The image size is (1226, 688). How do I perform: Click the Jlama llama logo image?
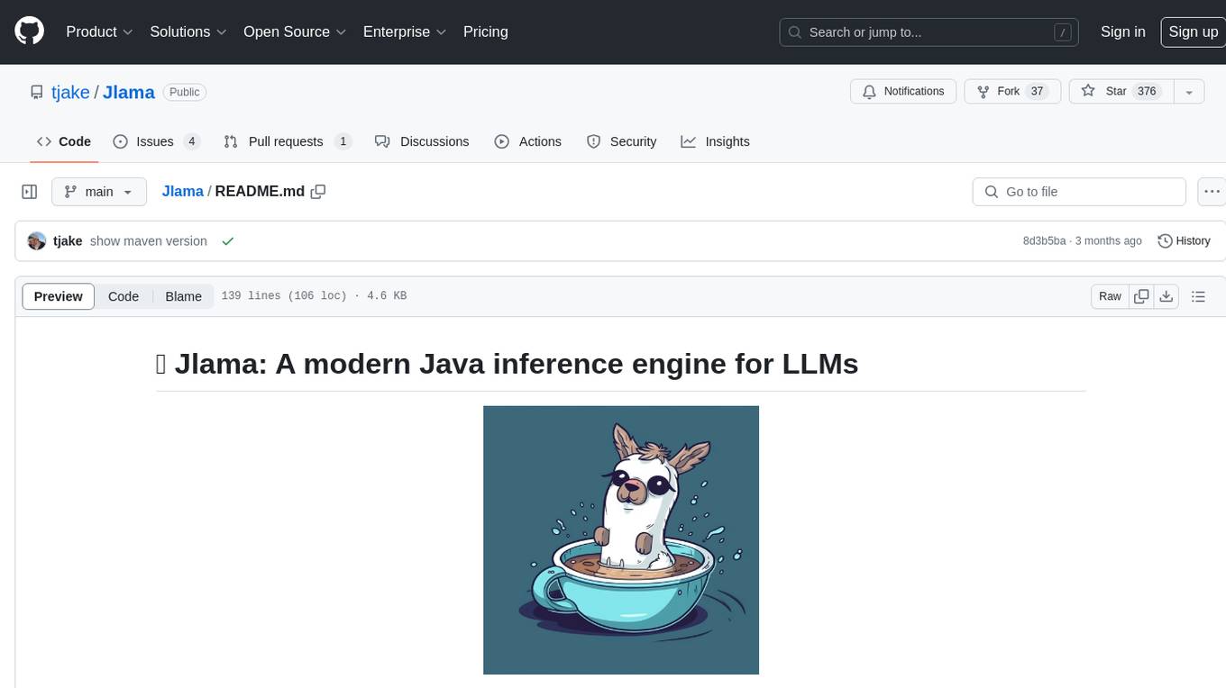click(x=621, y=540)
